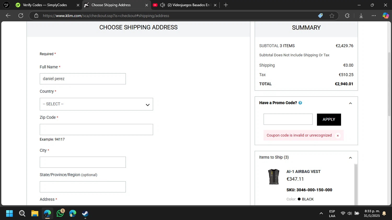Click the TOTAL €2,940.01 amount
The width and height of the screenshot is (392, 220).
tap(344, 84)
